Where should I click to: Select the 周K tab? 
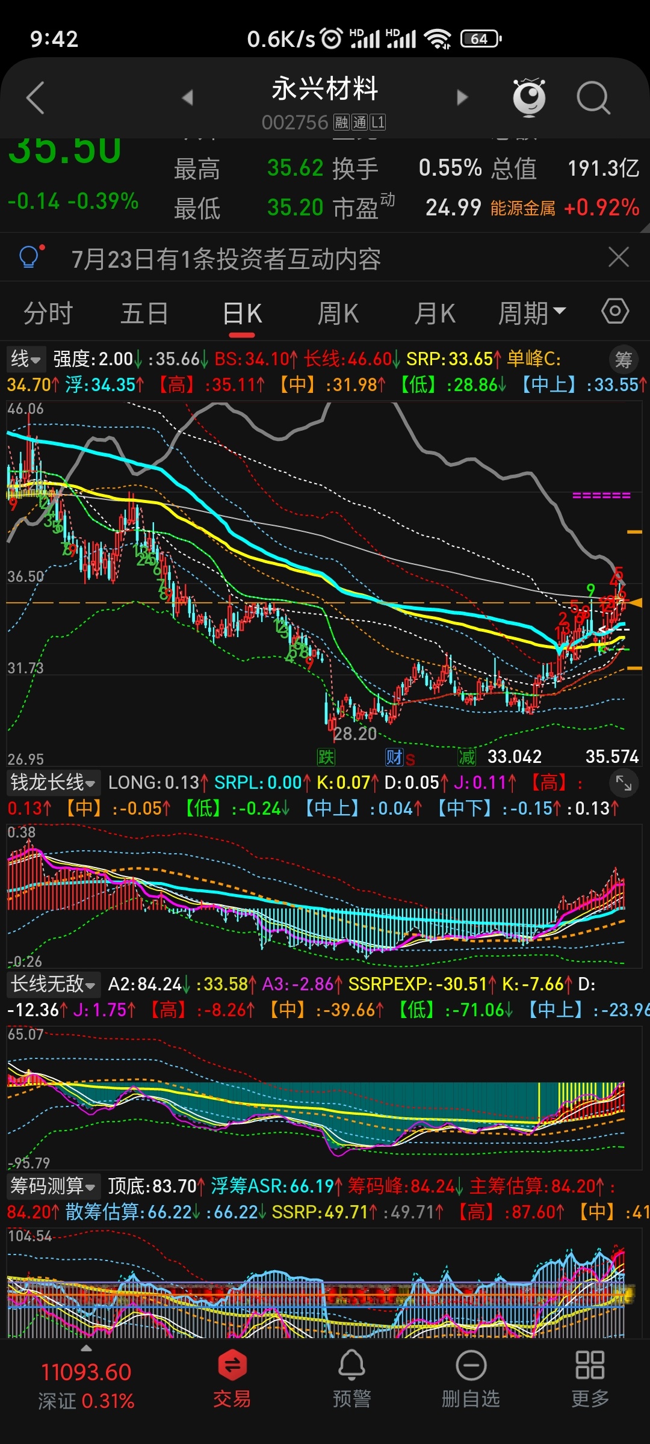pyautogui.click(x=338, y=313)
